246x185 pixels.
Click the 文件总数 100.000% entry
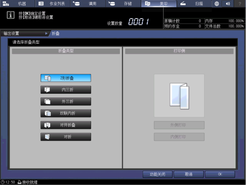(x=225, y=26)
